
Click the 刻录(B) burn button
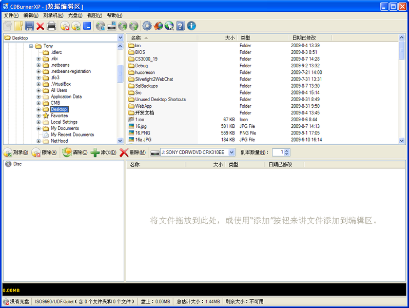(16, 152)
